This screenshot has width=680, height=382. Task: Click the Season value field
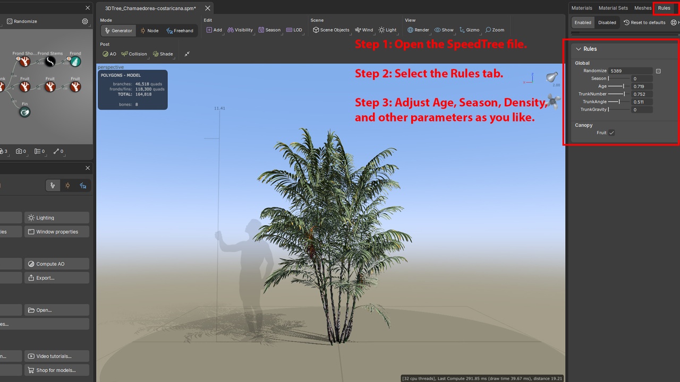tap(642, 79)
